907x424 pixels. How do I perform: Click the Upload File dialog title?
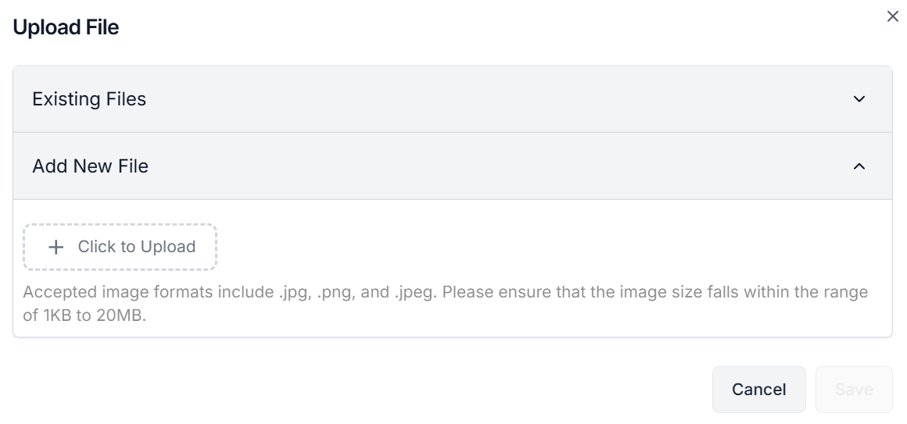click(x=66, y=27)
